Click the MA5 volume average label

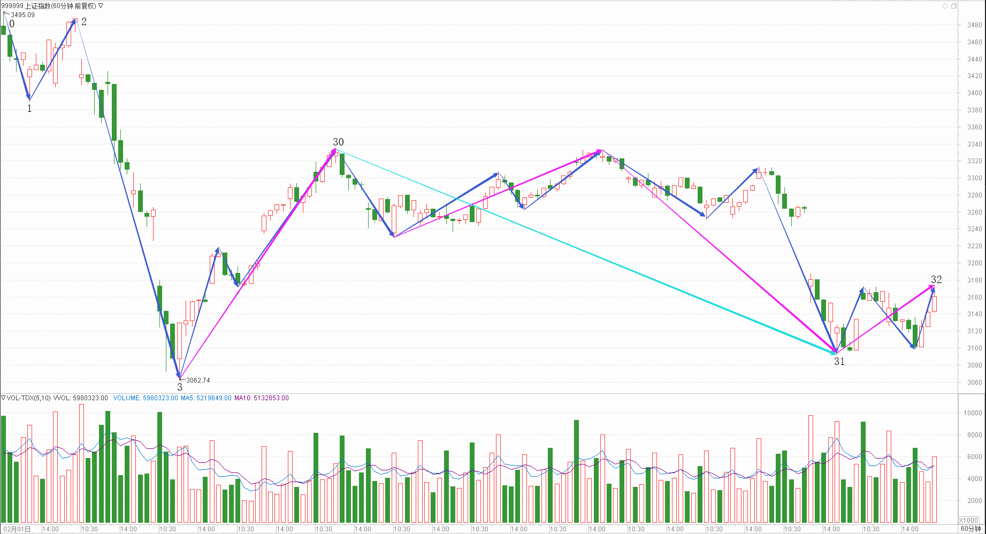click(x=206, y=398)
